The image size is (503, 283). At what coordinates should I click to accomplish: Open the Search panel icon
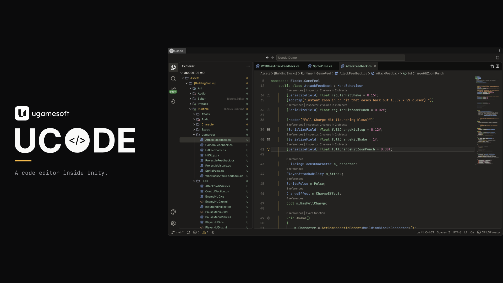173,79
